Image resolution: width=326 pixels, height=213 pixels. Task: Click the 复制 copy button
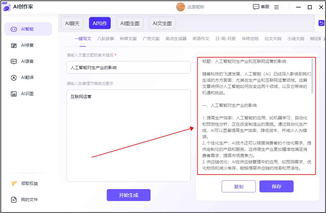(x=239, y=186)
